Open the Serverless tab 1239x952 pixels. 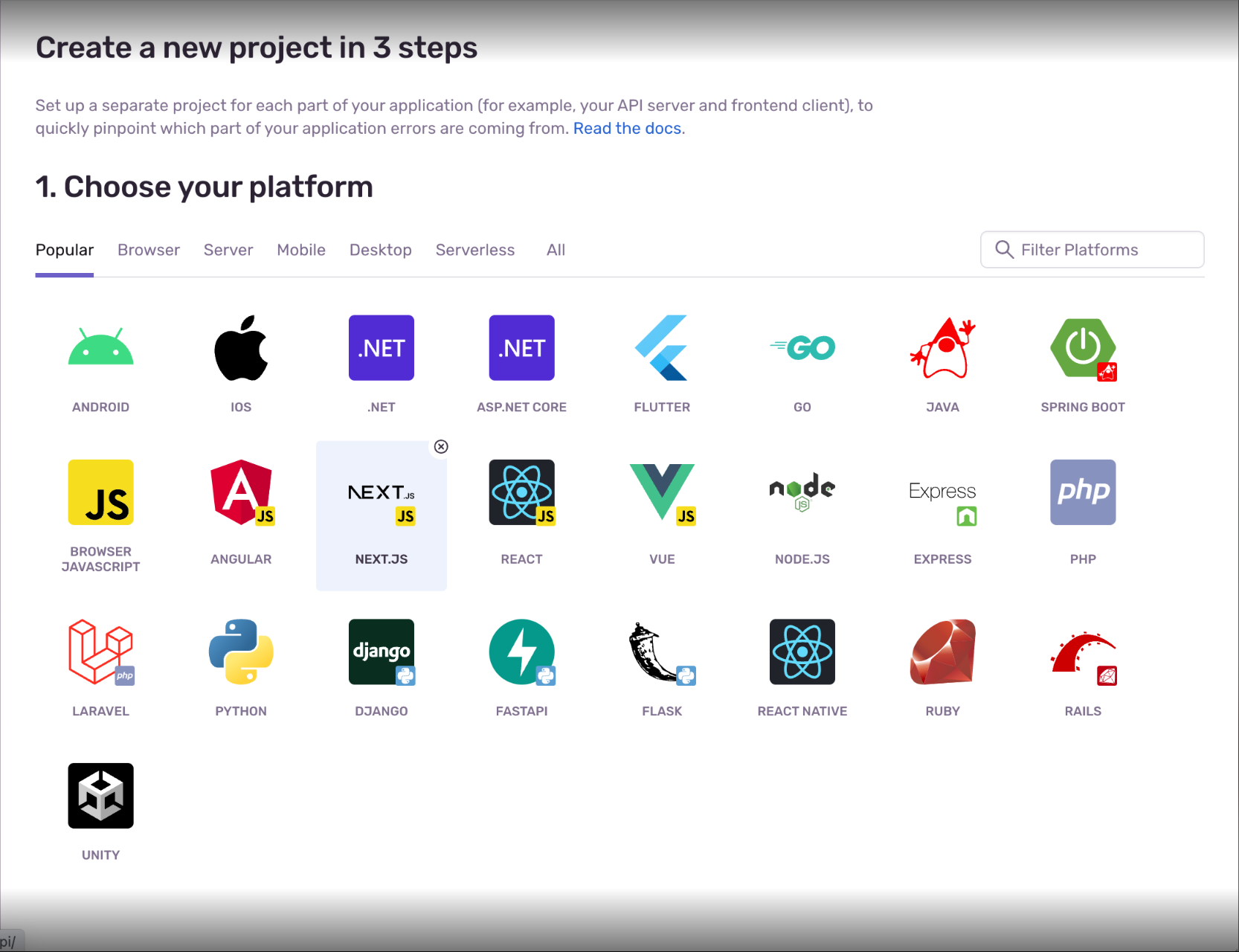click(475, 250)
